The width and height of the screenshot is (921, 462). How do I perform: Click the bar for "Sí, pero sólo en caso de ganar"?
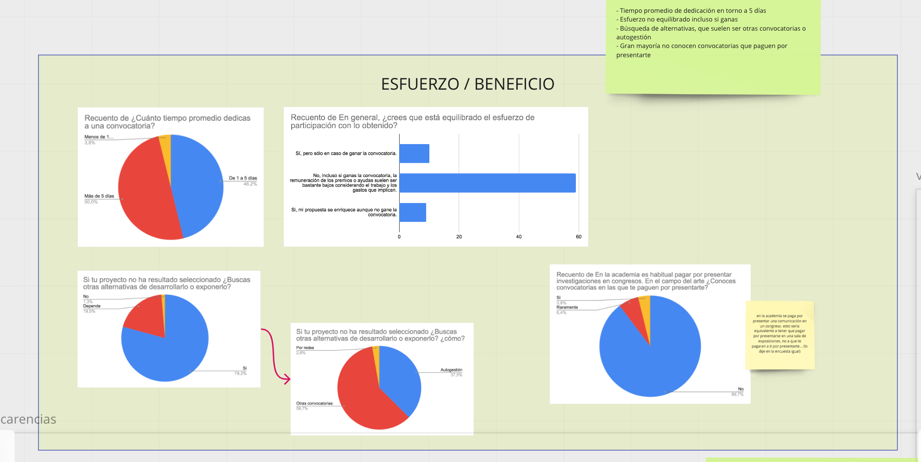pyautogui.click(x=414, y=153)
